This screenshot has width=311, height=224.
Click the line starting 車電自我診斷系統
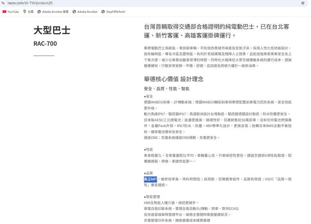[x=191, y=209]
